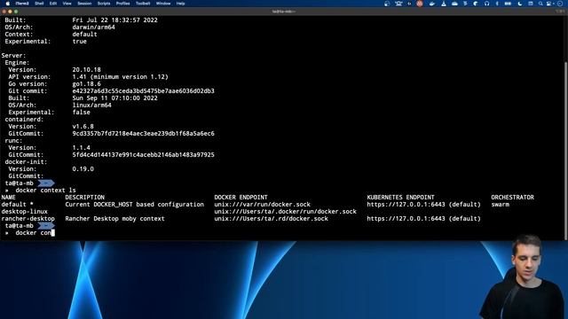
Task: Open the Help menu
Action: coord(180,4)
